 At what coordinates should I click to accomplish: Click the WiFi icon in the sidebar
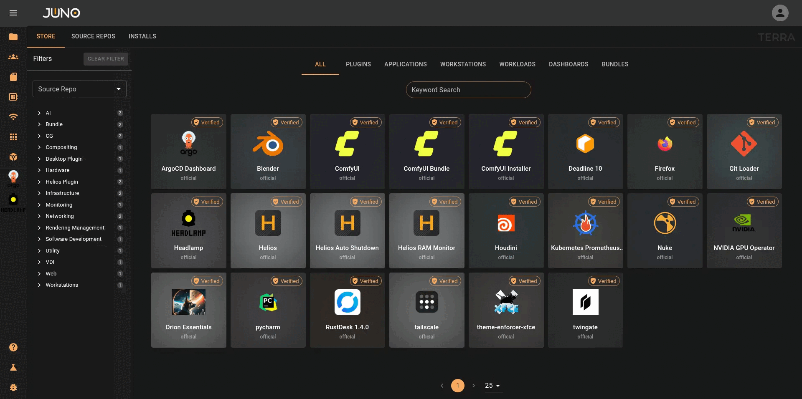click(x=13, y=117)
